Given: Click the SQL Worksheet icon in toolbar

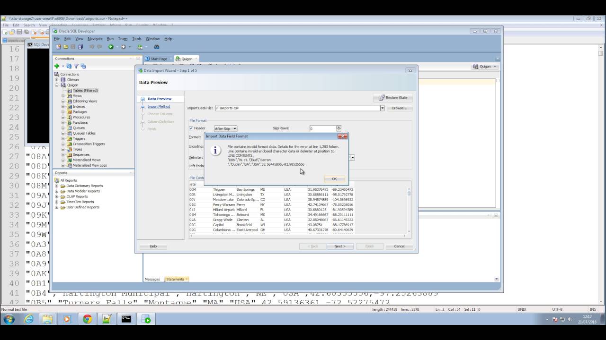Looking at the screenshot, I should tap(140, 47).
